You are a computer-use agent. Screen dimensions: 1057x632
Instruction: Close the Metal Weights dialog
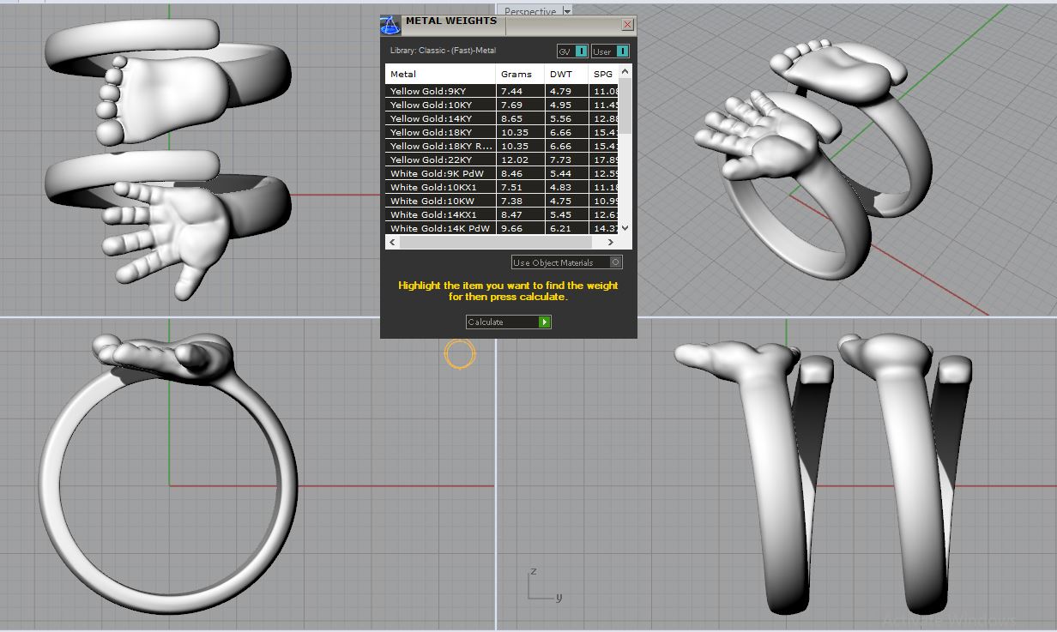point(627,25)
